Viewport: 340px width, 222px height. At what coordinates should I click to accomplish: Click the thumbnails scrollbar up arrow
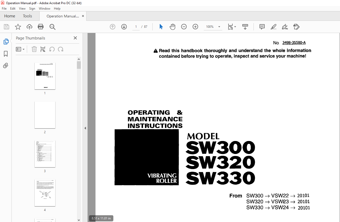click(x=79, y=59)
